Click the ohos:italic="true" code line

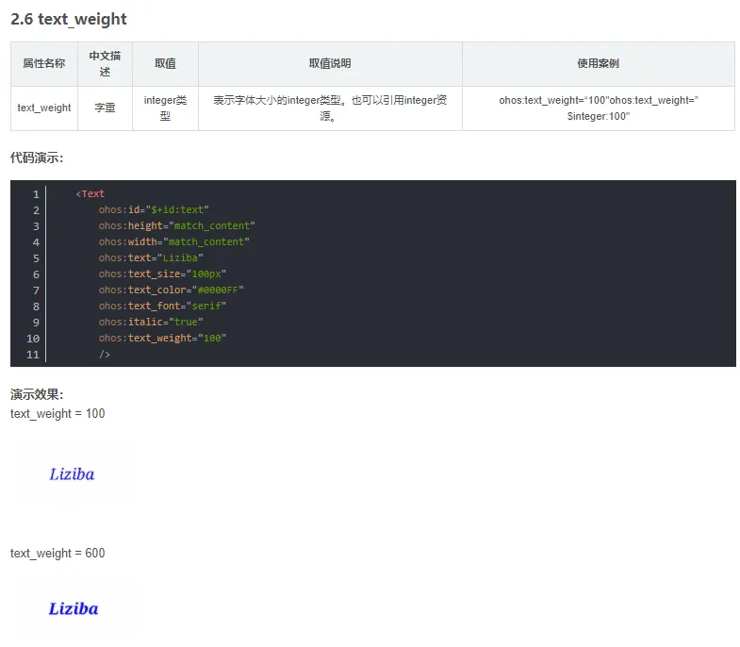pos(151,322)
